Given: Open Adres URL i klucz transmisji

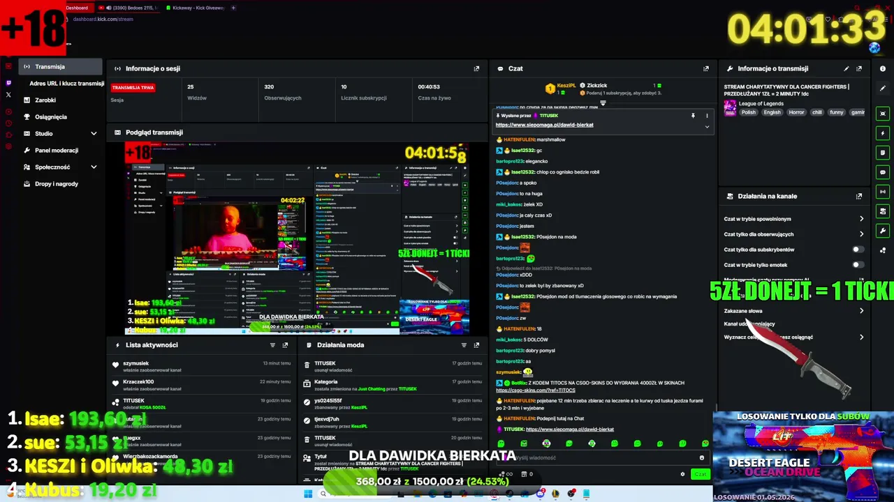Looking at the screenshot, I should 66,83.
